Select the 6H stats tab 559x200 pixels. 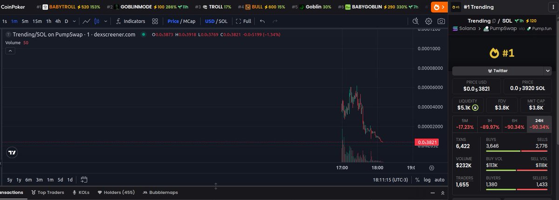coord(515,124)
